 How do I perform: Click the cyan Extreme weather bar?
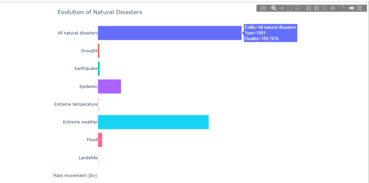153,122
